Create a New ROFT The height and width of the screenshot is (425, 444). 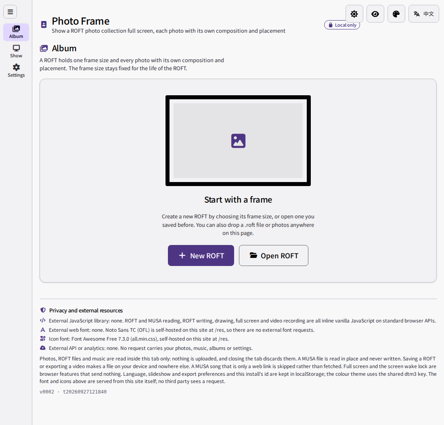[201, 255]
